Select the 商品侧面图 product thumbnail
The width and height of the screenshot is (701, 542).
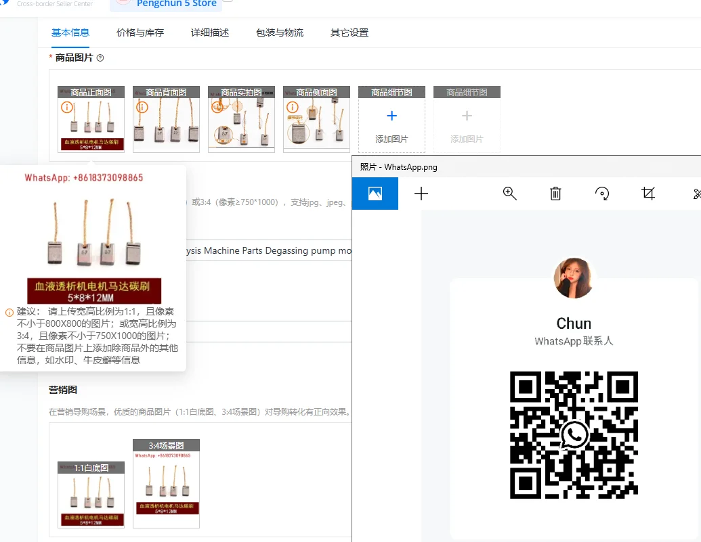(316, 119)
